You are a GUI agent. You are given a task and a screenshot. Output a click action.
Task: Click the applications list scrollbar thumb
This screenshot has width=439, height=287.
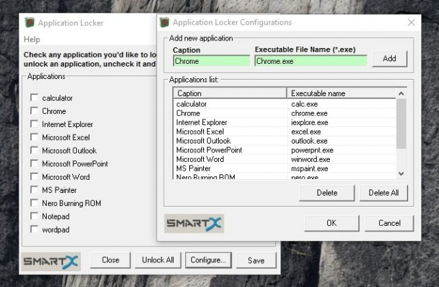[401, 124]
